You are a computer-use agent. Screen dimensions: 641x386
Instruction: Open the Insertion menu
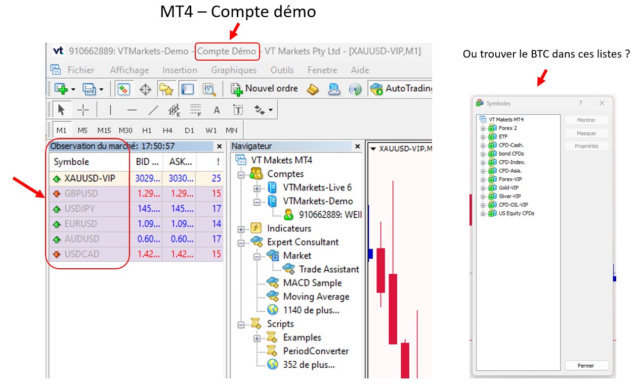coord(180,70)
